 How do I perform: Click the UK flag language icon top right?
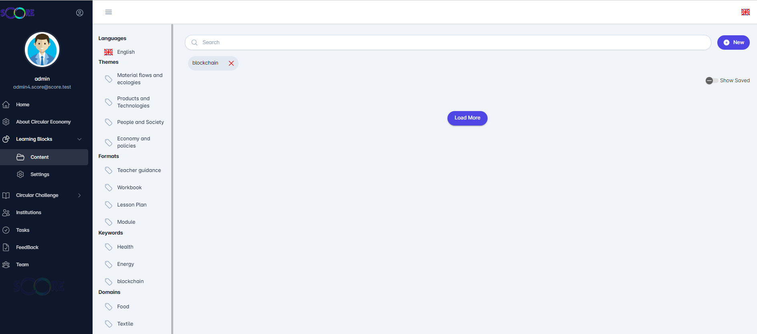(x=745, y=12)
